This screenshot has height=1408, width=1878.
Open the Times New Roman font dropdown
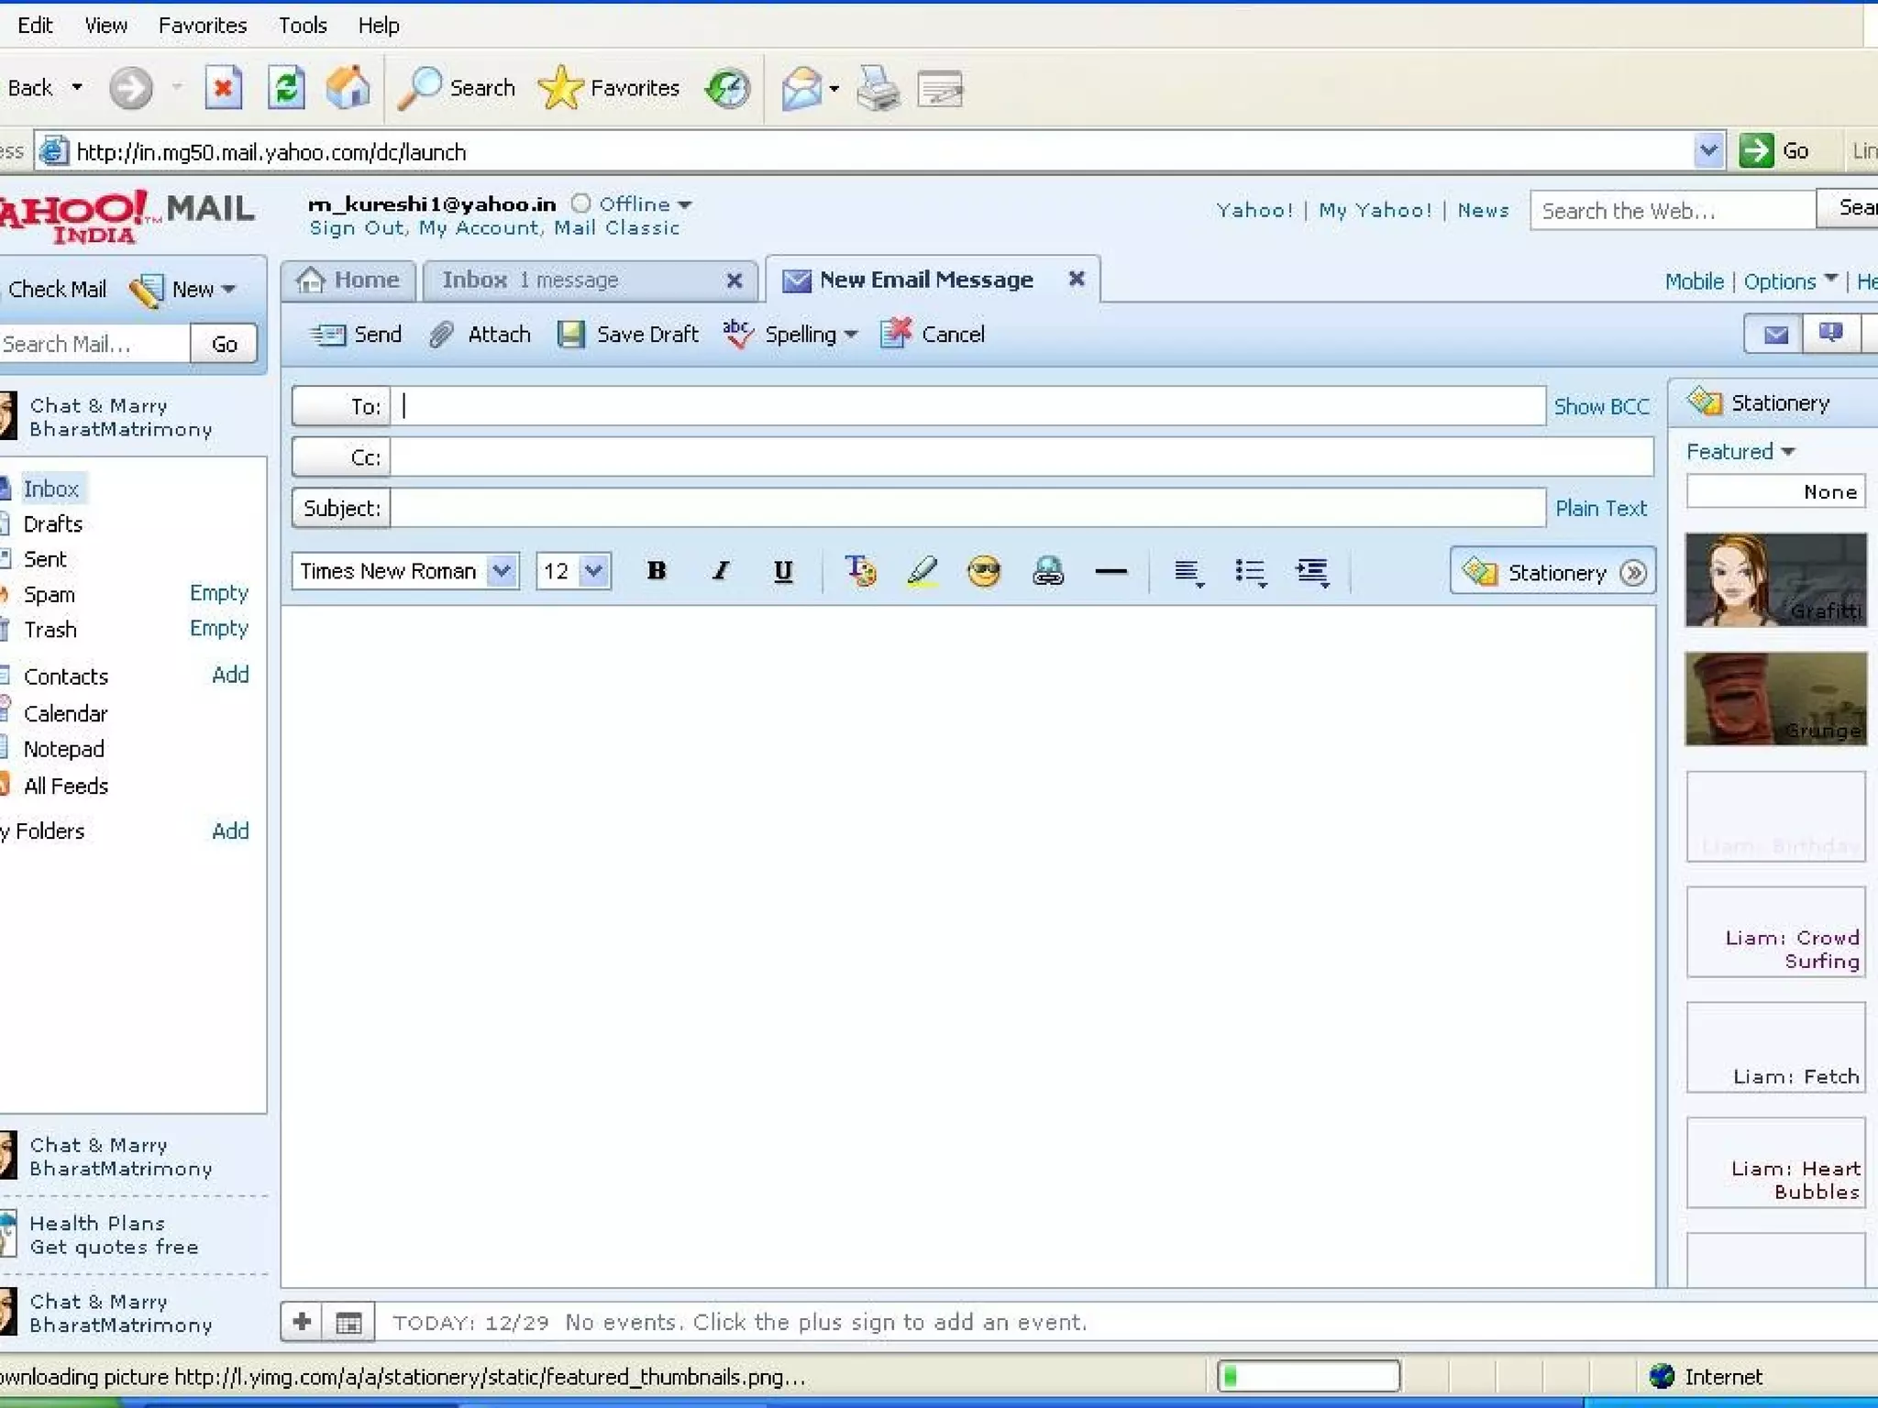(502, 571)
